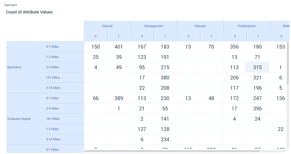The height and width of the screenshot is (154, 291).
Task: Select the Management column header
Action: [x=153, y=26]
